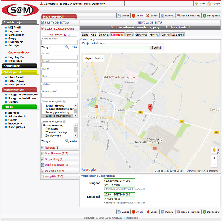
Task: Click top Usuń z Publikacji icon
Action: click(x=178, y=16)
